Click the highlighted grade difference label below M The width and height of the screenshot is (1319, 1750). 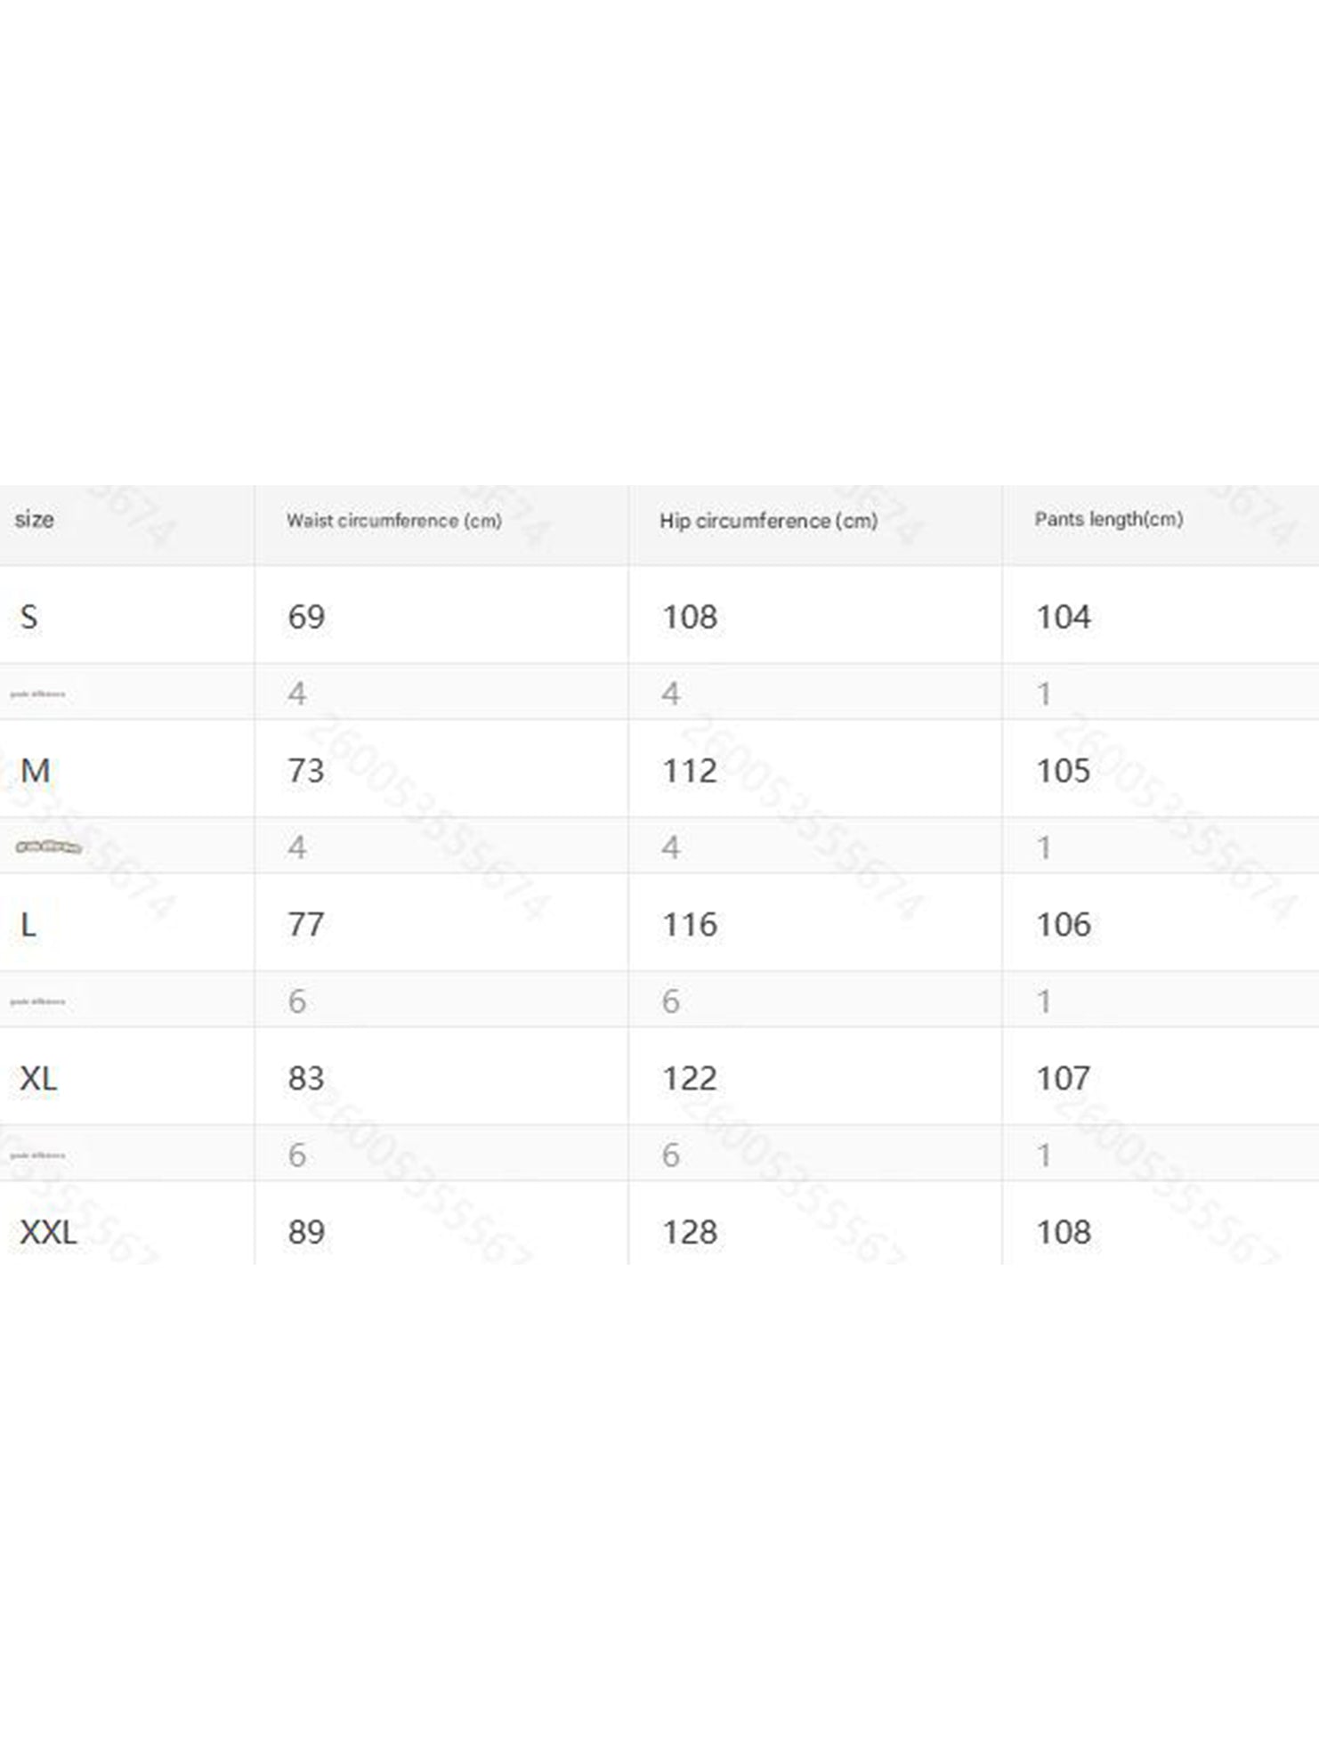(x=49, y=847)
